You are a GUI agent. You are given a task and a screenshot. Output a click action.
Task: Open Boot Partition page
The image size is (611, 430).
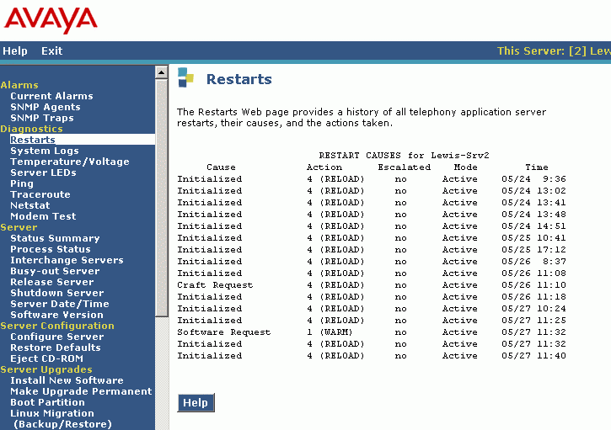pyautogui.click(x=47, y=402)
